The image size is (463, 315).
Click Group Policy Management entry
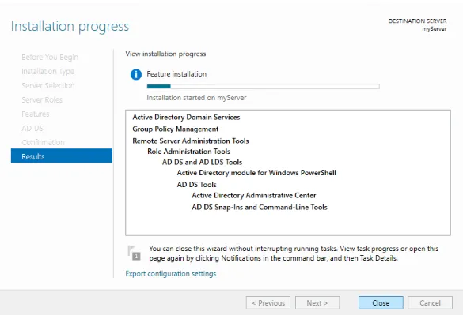pyautogui.click(x=176, y=129)
